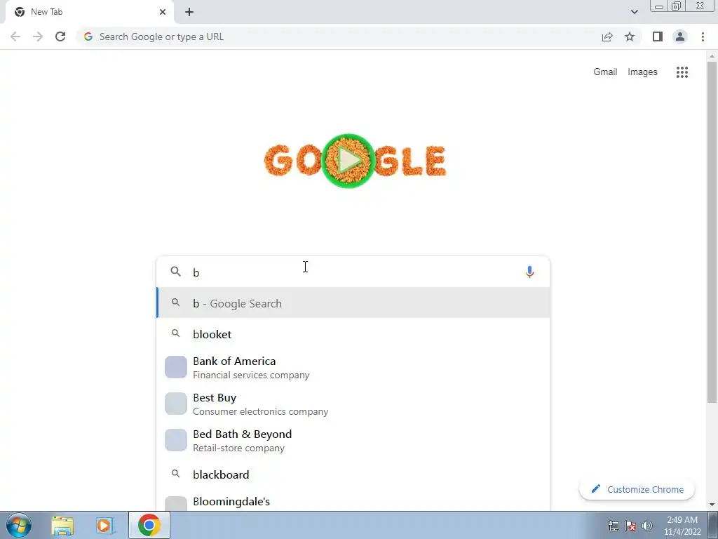
Task: Click the browser forward arrow
Action: click(38, 36)
